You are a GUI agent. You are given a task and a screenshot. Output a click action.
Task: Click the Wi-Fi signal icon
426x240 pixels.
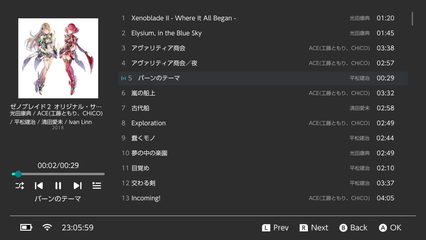click(x=47, y=227)
